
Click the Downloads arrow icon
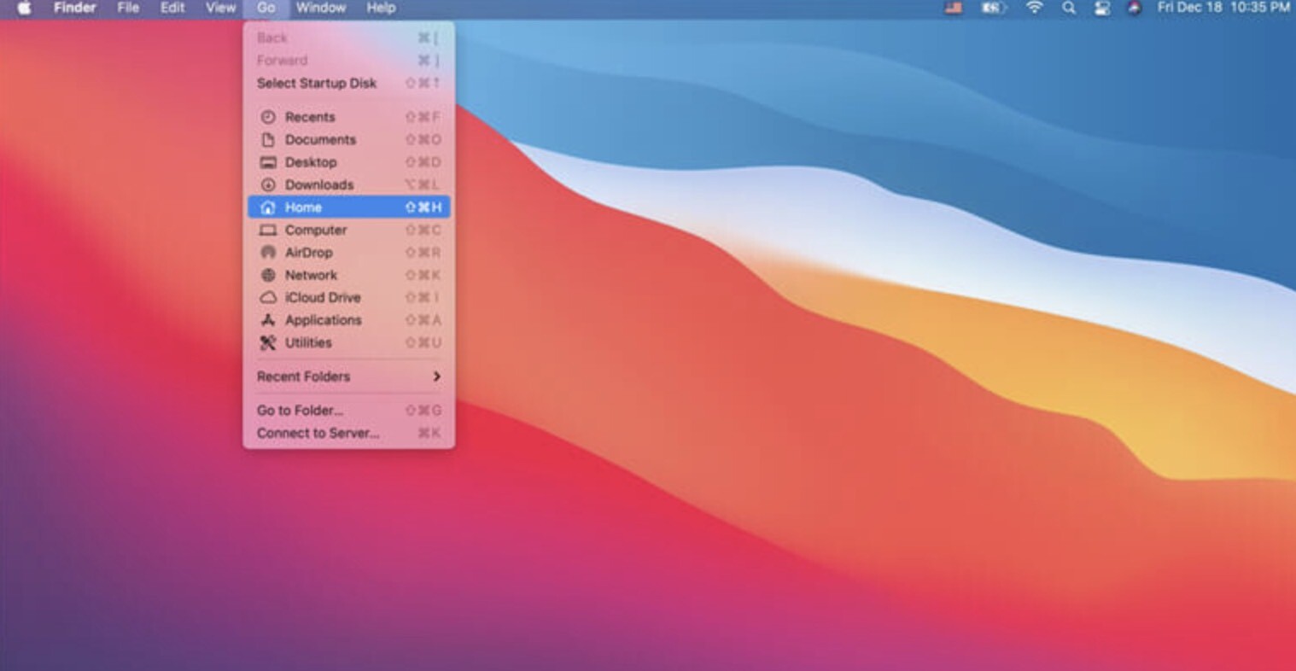click(x=267, y=184)
